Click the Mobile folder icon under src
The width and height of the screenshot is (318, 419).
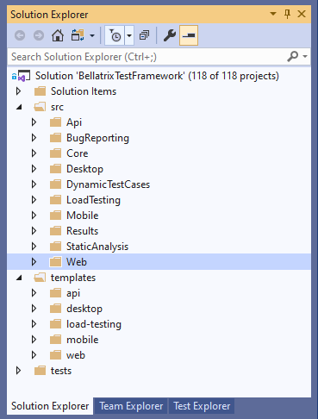(55, 216)
